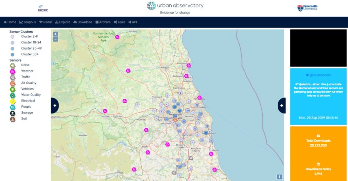
Task: Click the black video panel
Action: (x=318, y=48)
